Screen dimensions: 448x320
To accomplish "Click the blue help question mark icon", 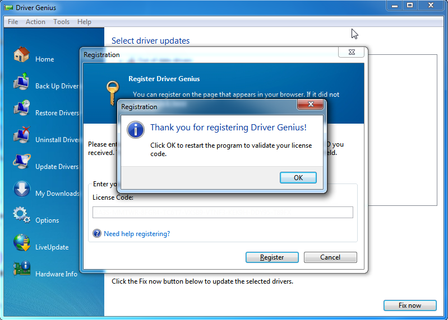I will point(97,233).
